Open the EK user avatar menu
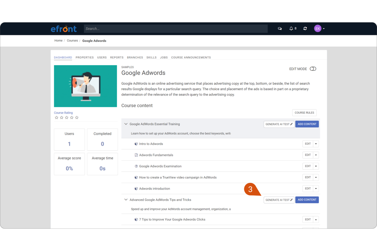Screen dimensions: 377x251 (x=318, y=28)
